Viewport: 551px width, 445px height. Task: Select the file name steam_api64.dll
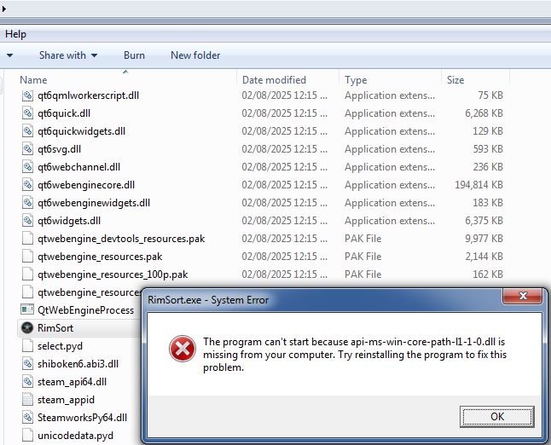(x=72, y=382)
